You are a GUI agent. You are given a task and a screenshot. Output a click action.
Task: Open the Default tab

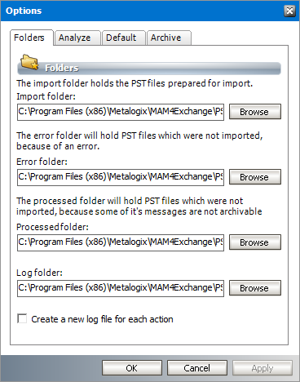pyautogui.click(x=123, y=38)
